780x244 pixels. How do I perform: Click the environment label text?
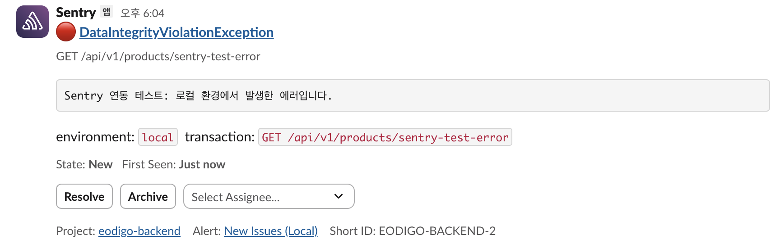pyautogui.click(x=95, y=137)
